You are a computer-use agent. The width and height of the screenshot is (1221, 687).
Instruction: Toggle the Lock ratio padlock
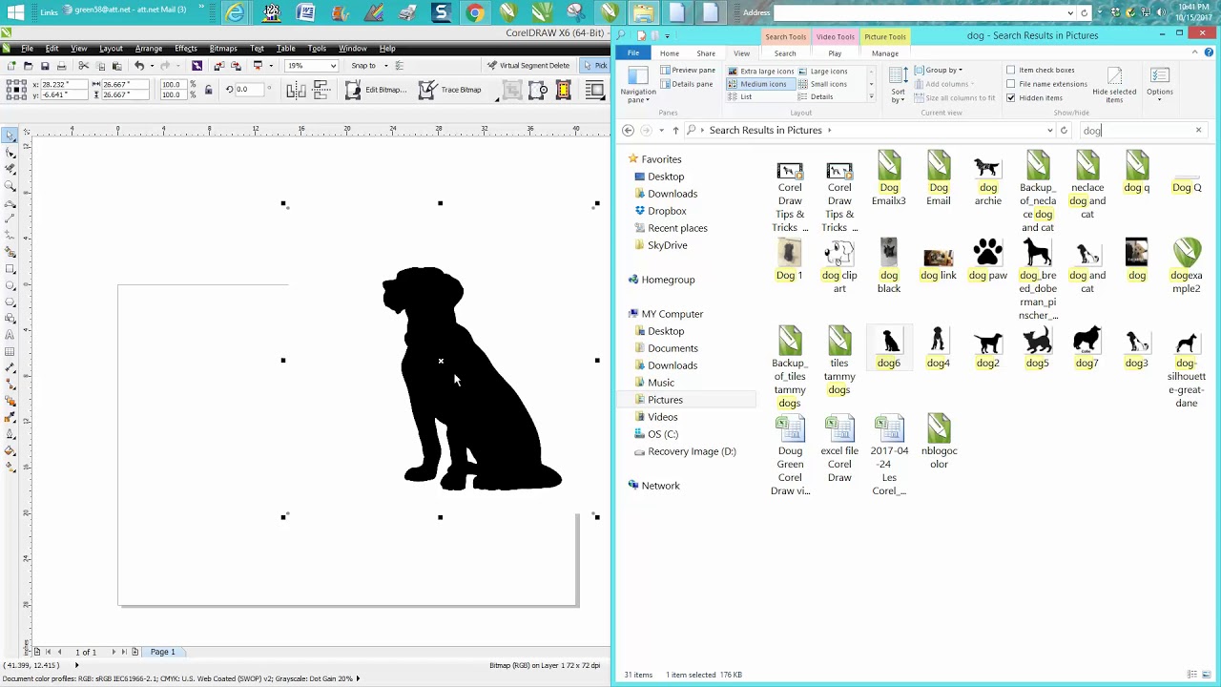point(208,90)
